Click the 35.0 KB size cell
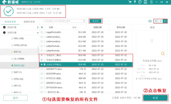 [82, 46]
